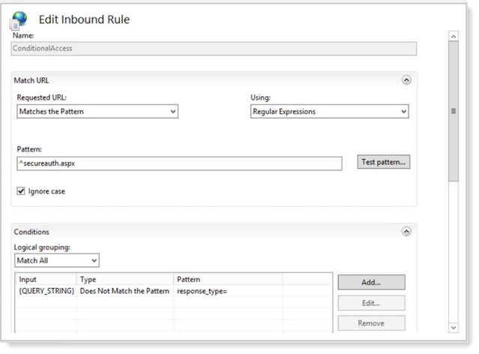479x354 pixels.
Task: Click the scrollbar down arrow
Action: pos(454,328)
